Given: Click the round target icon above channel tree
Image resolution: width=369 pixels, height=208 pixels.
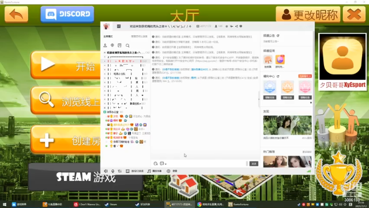Looking at the screenshot, I should pyautogui.click(x=112, y=45).
